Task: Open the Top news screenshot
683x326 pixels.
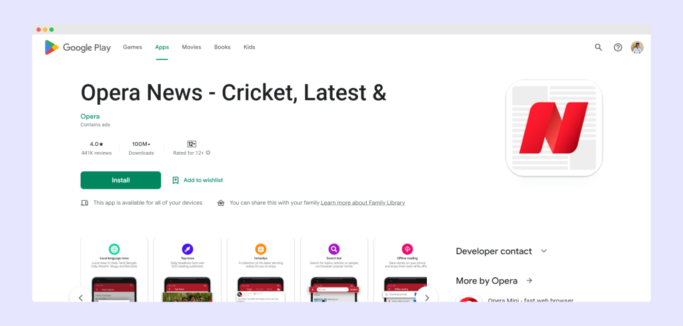Action: click(x=187, y=269)
